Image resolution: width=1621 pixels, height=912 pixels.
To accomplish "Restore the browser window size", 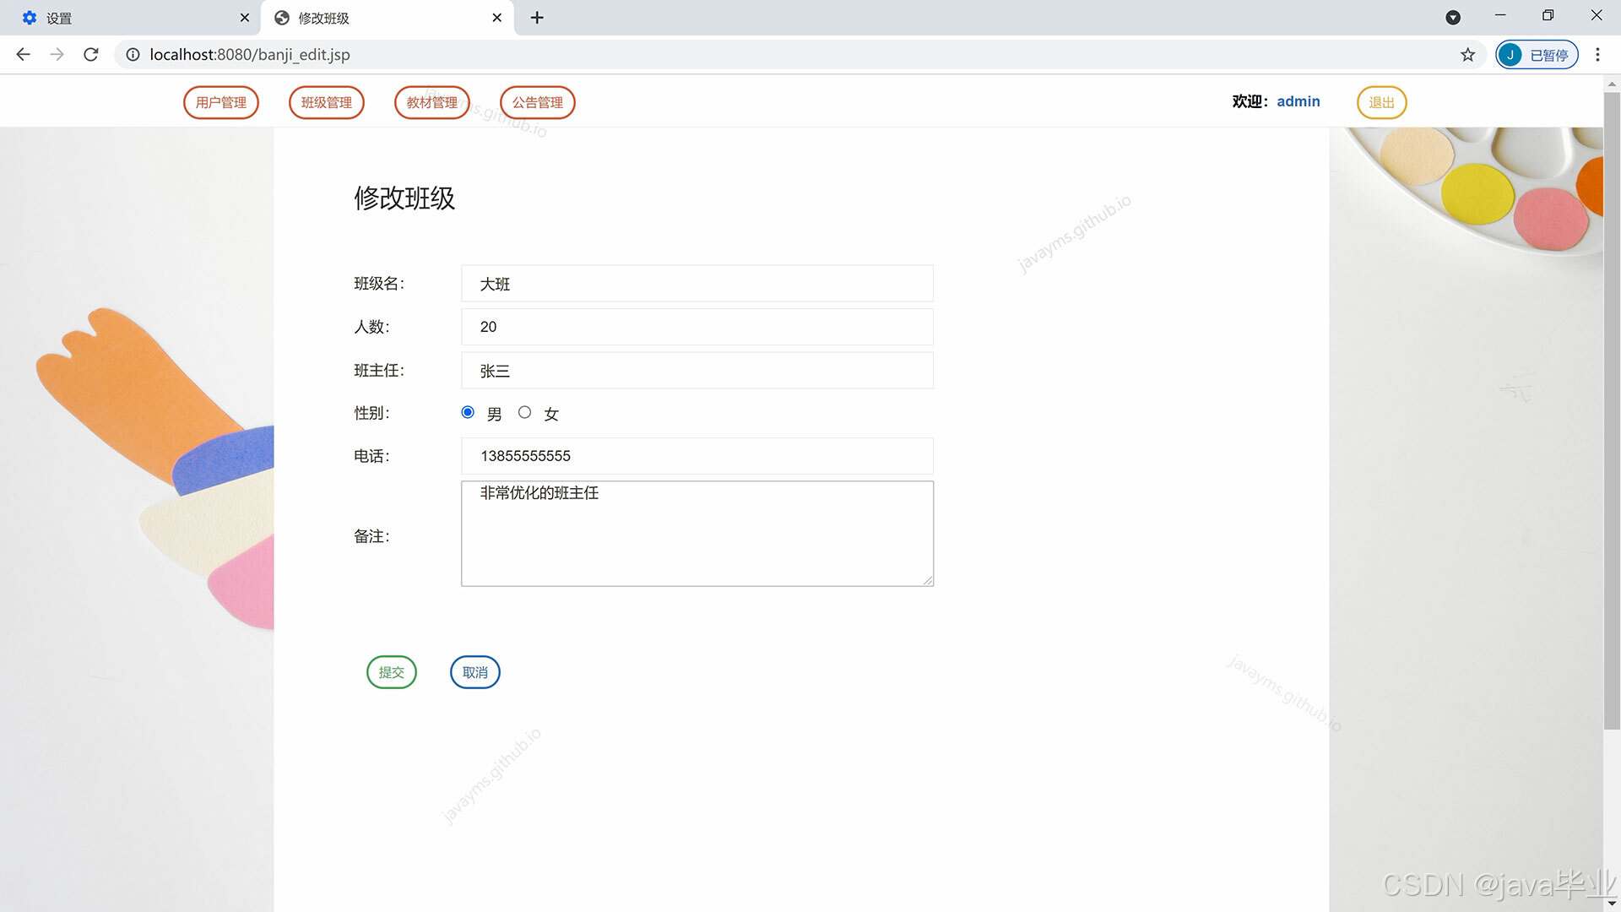I will point(1548,15).
